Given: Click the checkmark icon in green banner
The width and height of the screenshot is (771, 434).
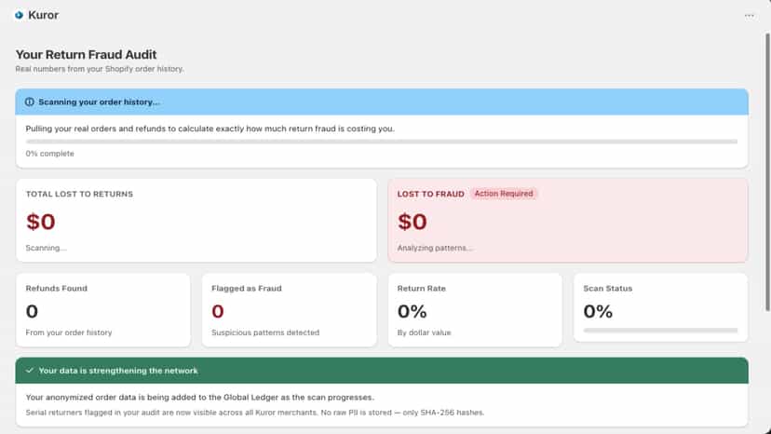Looking at the screenshot, I should tap(30, 371).
